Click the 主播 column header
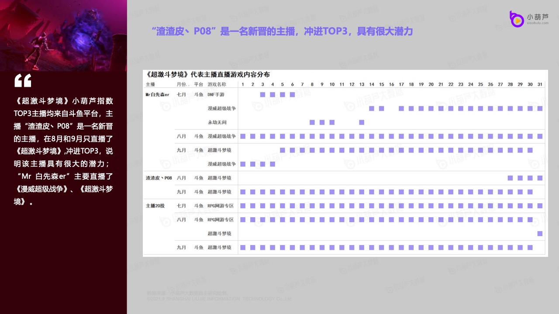Screen dimensions: 559x314 point(150,84)
